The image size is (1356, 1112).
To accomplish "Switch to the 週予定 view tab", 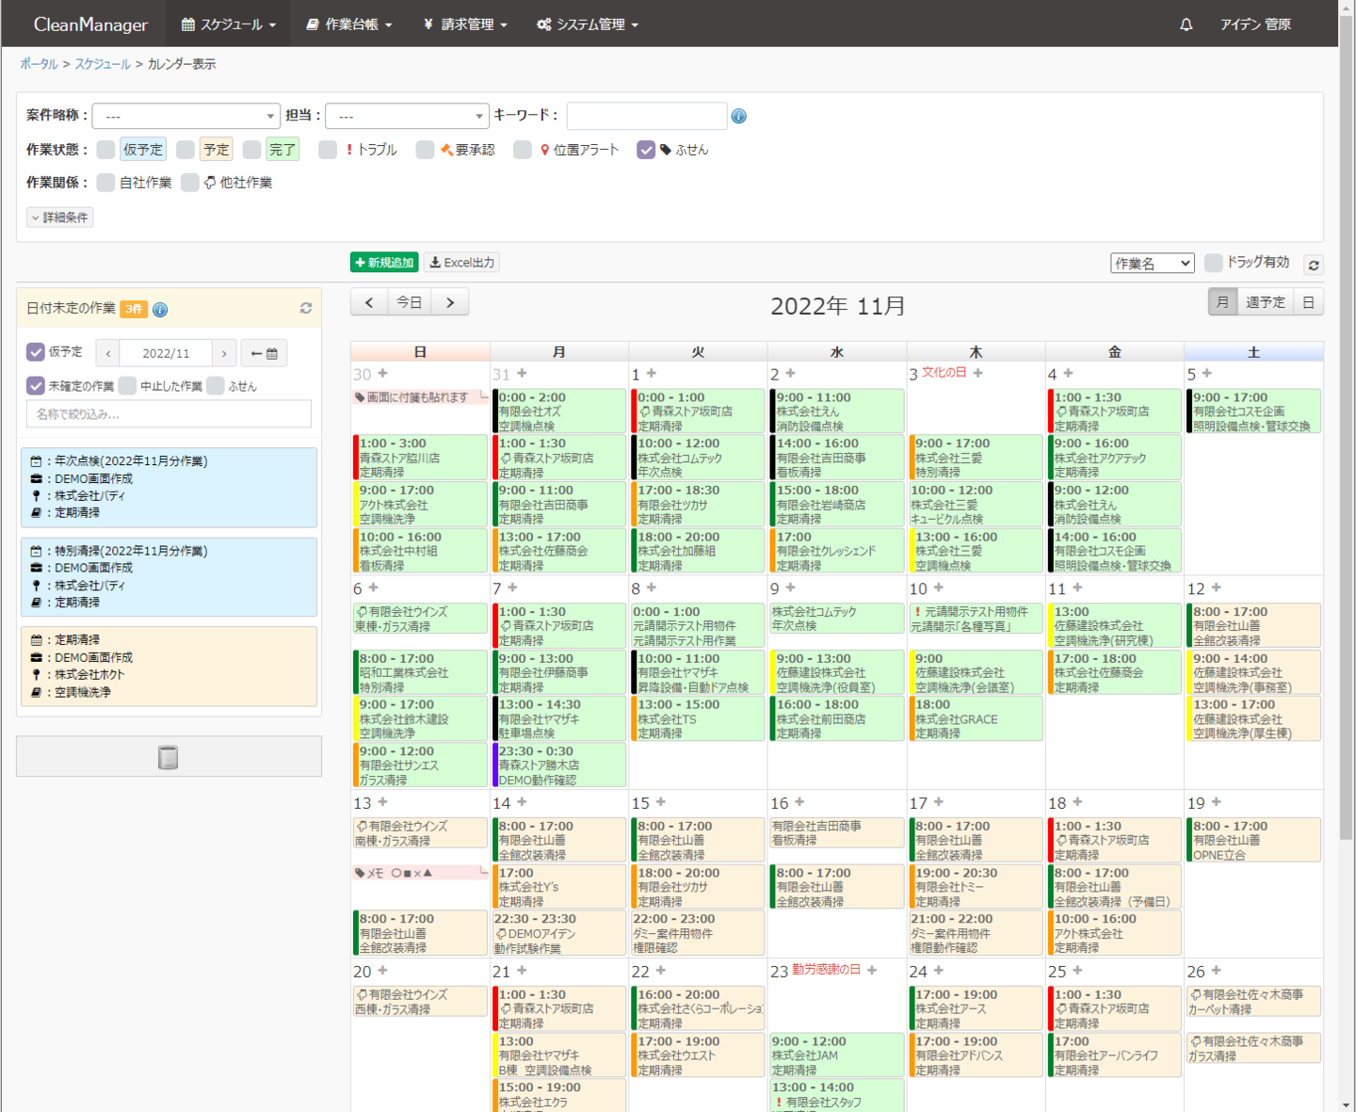I will pyautogui.click(x=1265, y=302).
